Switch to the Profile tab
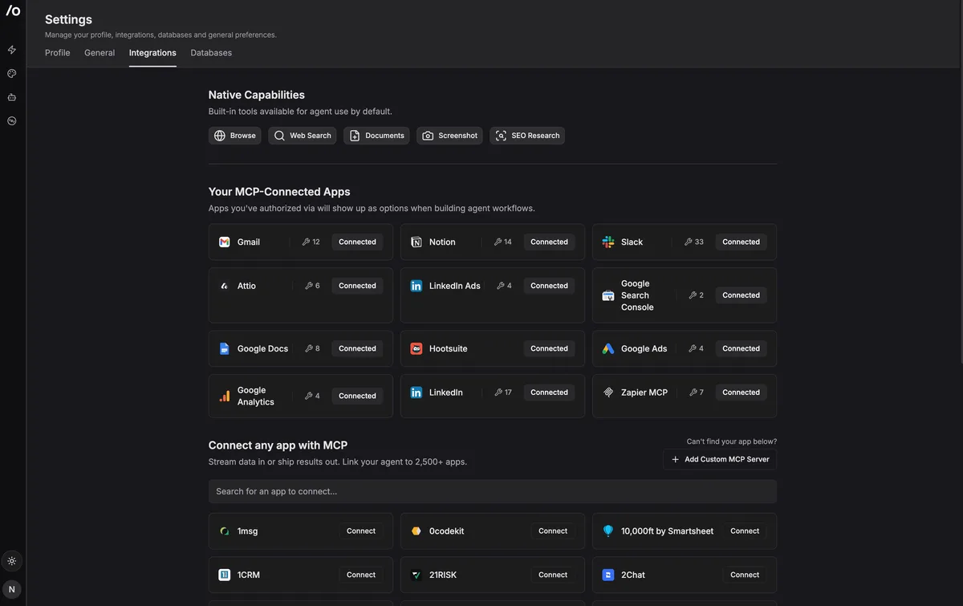 [x=58, y=53]
